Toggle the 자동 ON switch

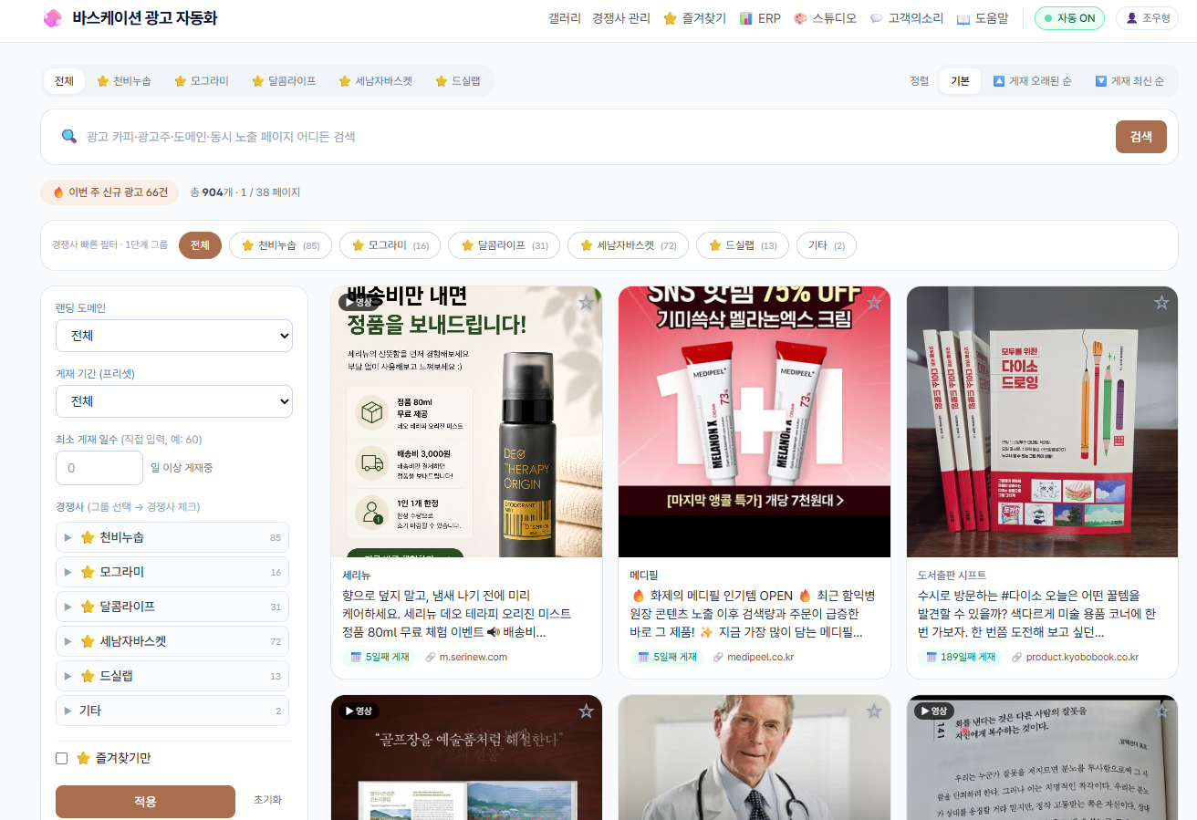1069,18
